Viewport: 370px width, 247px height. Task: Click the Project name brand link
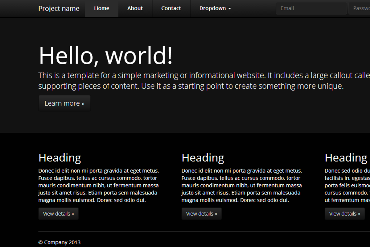coord(59,8)
